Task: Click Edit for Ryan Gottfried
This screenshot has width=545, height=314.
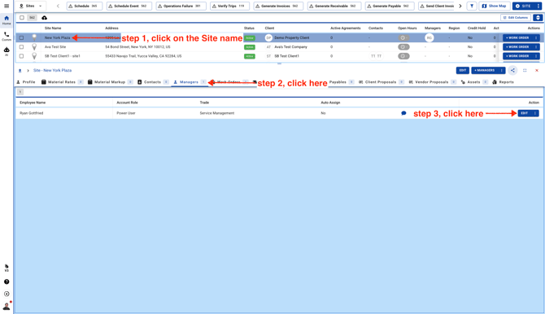Action: (525, 113)
